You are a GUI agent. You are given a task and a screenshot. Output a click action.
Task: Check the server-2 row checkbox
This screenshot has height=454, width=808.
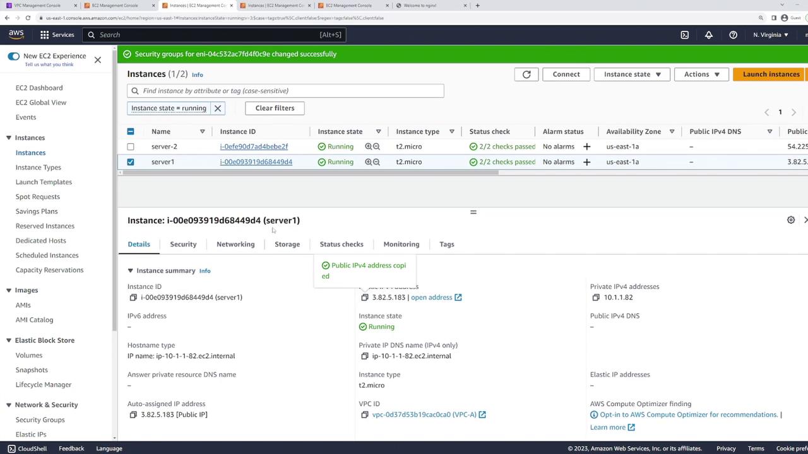click(131, 146)
